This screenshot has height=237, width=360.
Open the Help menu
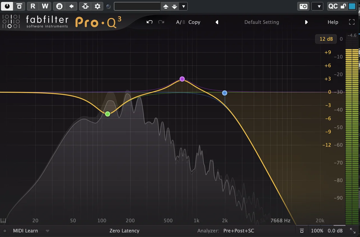(333, 22)
